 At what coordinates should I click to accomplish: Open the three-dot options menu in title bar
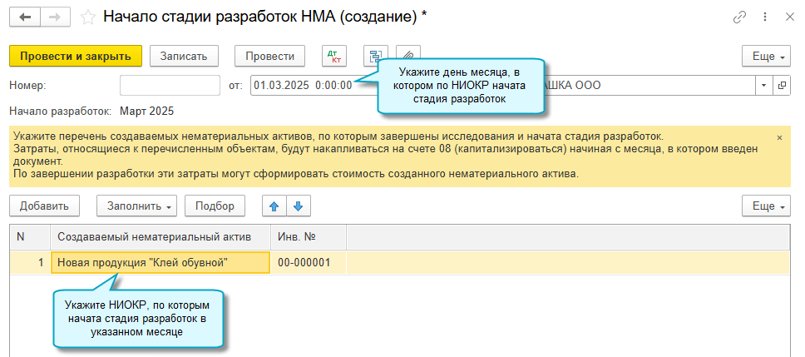(x=765, y=17)
